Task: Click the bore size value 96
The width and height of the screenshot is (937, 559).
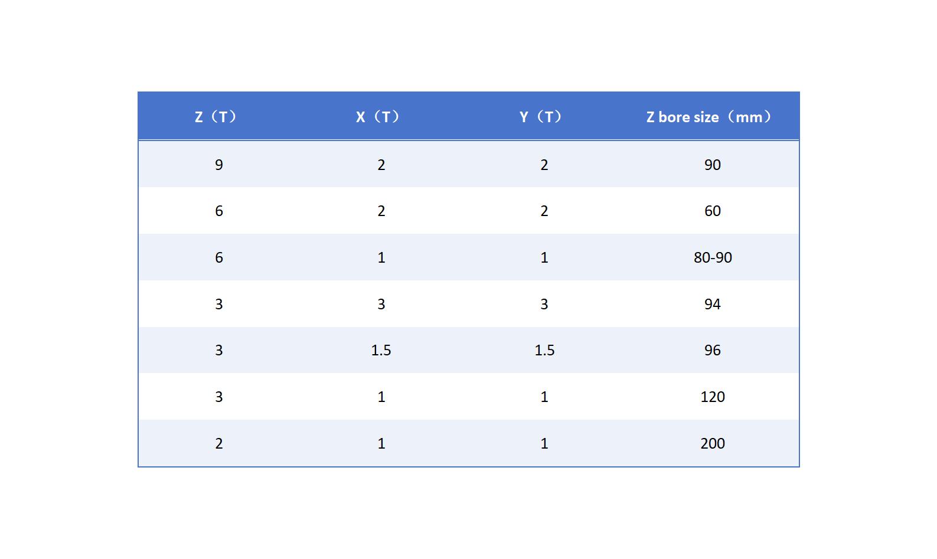Action: coord(712,350)
